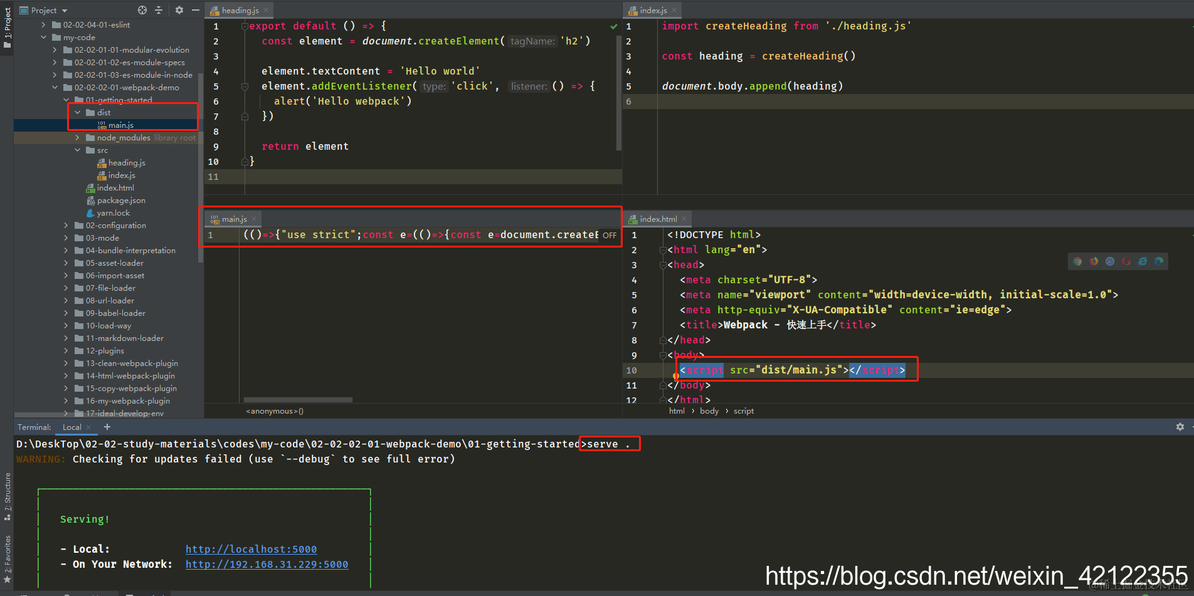
Task: Open the 1: Project side tab
Action: coord(7,28)
